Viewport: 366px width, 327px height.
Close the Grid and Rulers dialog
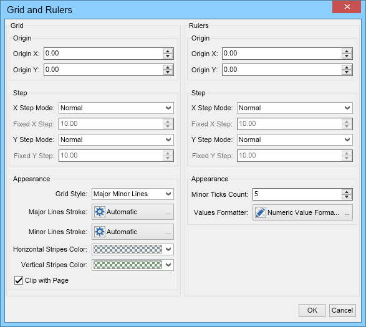click(x=347, y=7)
